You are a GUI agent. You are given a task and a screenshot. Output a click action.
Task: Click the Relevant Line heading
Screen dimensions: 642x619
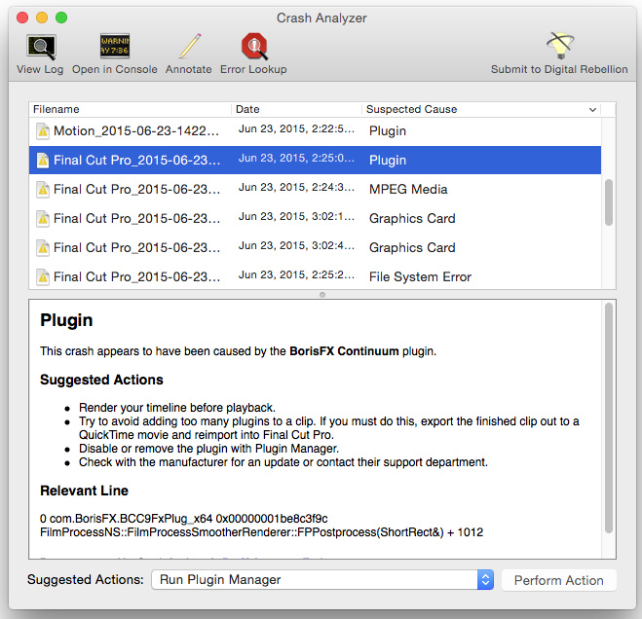tap(85, 491)
